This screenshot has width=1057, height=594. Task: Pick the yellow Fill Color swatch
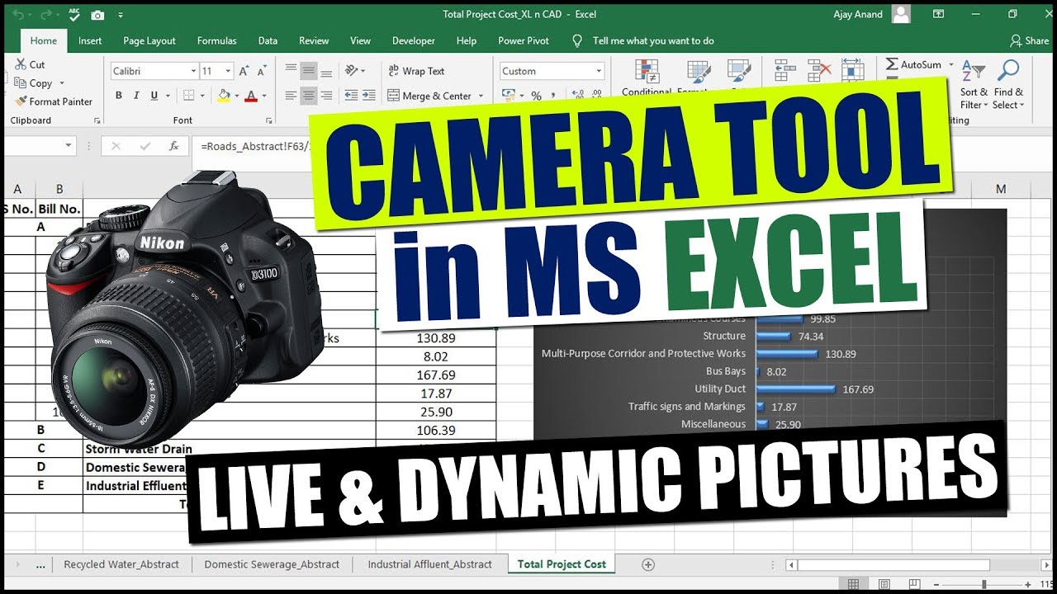pos(224,96)
